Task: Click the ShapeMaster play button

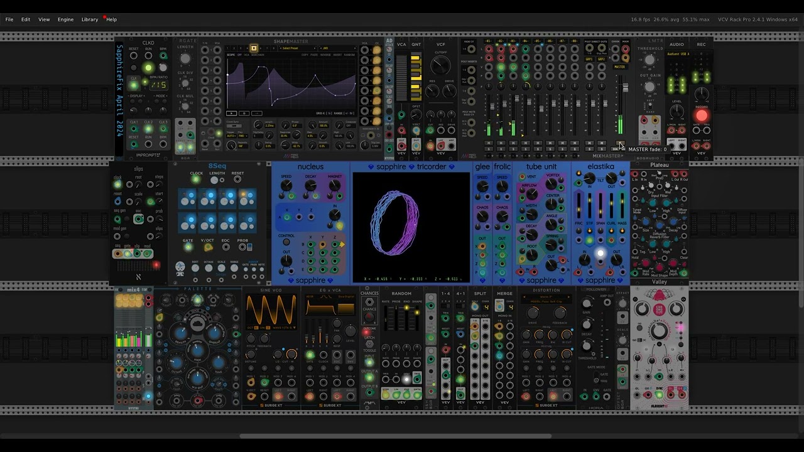Action: (x=232, y=113)
